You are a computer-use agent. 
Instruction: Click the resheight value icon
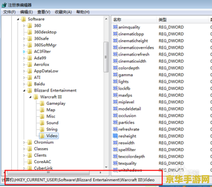115,136
